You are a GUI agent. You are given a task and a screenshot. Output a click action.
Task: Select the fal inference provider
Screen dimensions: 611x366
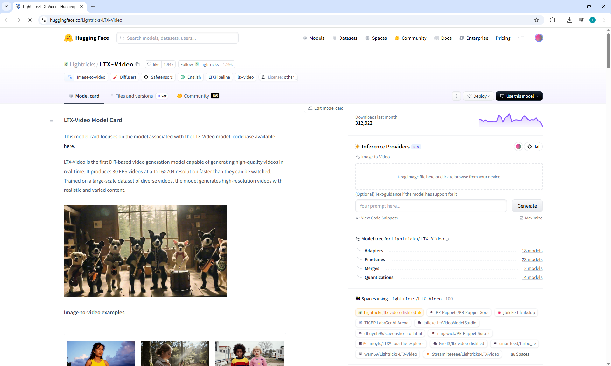[x=533, y=147]
